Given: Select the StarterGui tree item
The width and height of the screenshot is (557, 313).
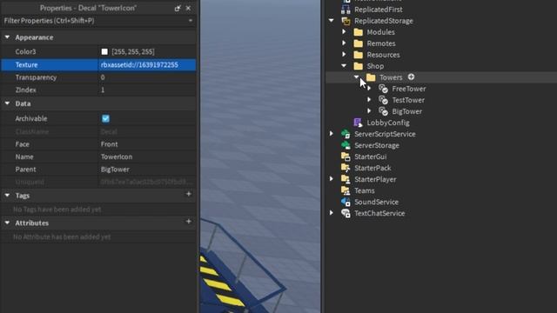Looking at the screenshot, I should [370, 156].
